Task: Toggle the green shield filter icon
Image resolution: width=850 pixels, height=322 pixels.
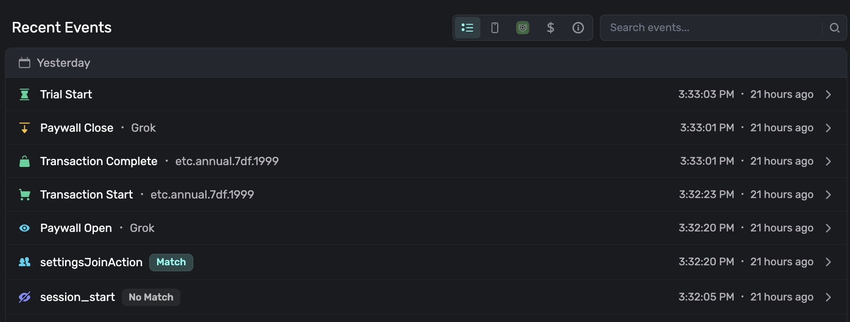Action: (523, 28)
